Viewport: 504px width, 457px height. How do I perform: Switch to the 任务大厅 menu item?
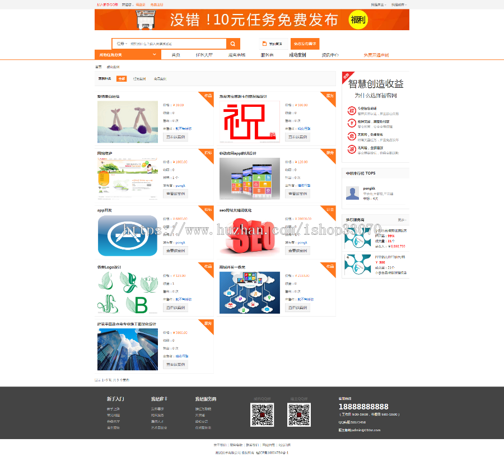[x=205, y=54]
